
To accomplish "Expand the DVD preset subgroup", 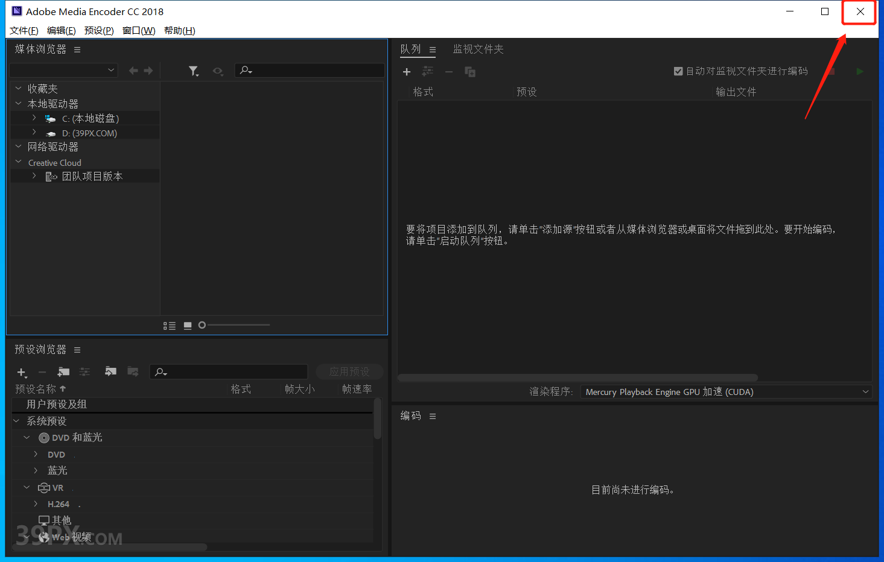I will click(x=36, y=454).
